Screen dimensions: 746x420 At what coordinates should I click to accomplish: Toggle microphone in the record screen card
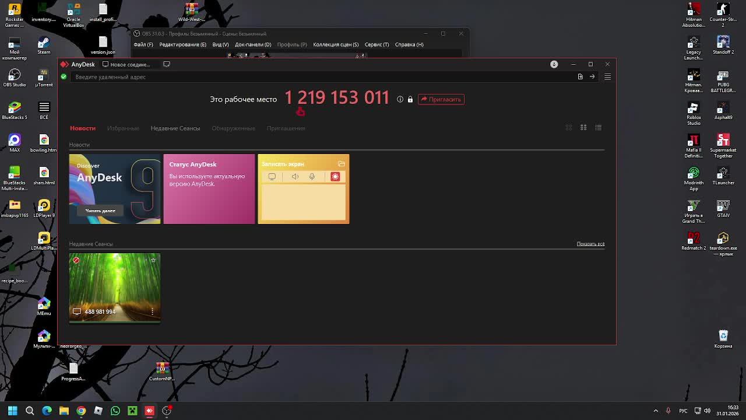(312, 177)
